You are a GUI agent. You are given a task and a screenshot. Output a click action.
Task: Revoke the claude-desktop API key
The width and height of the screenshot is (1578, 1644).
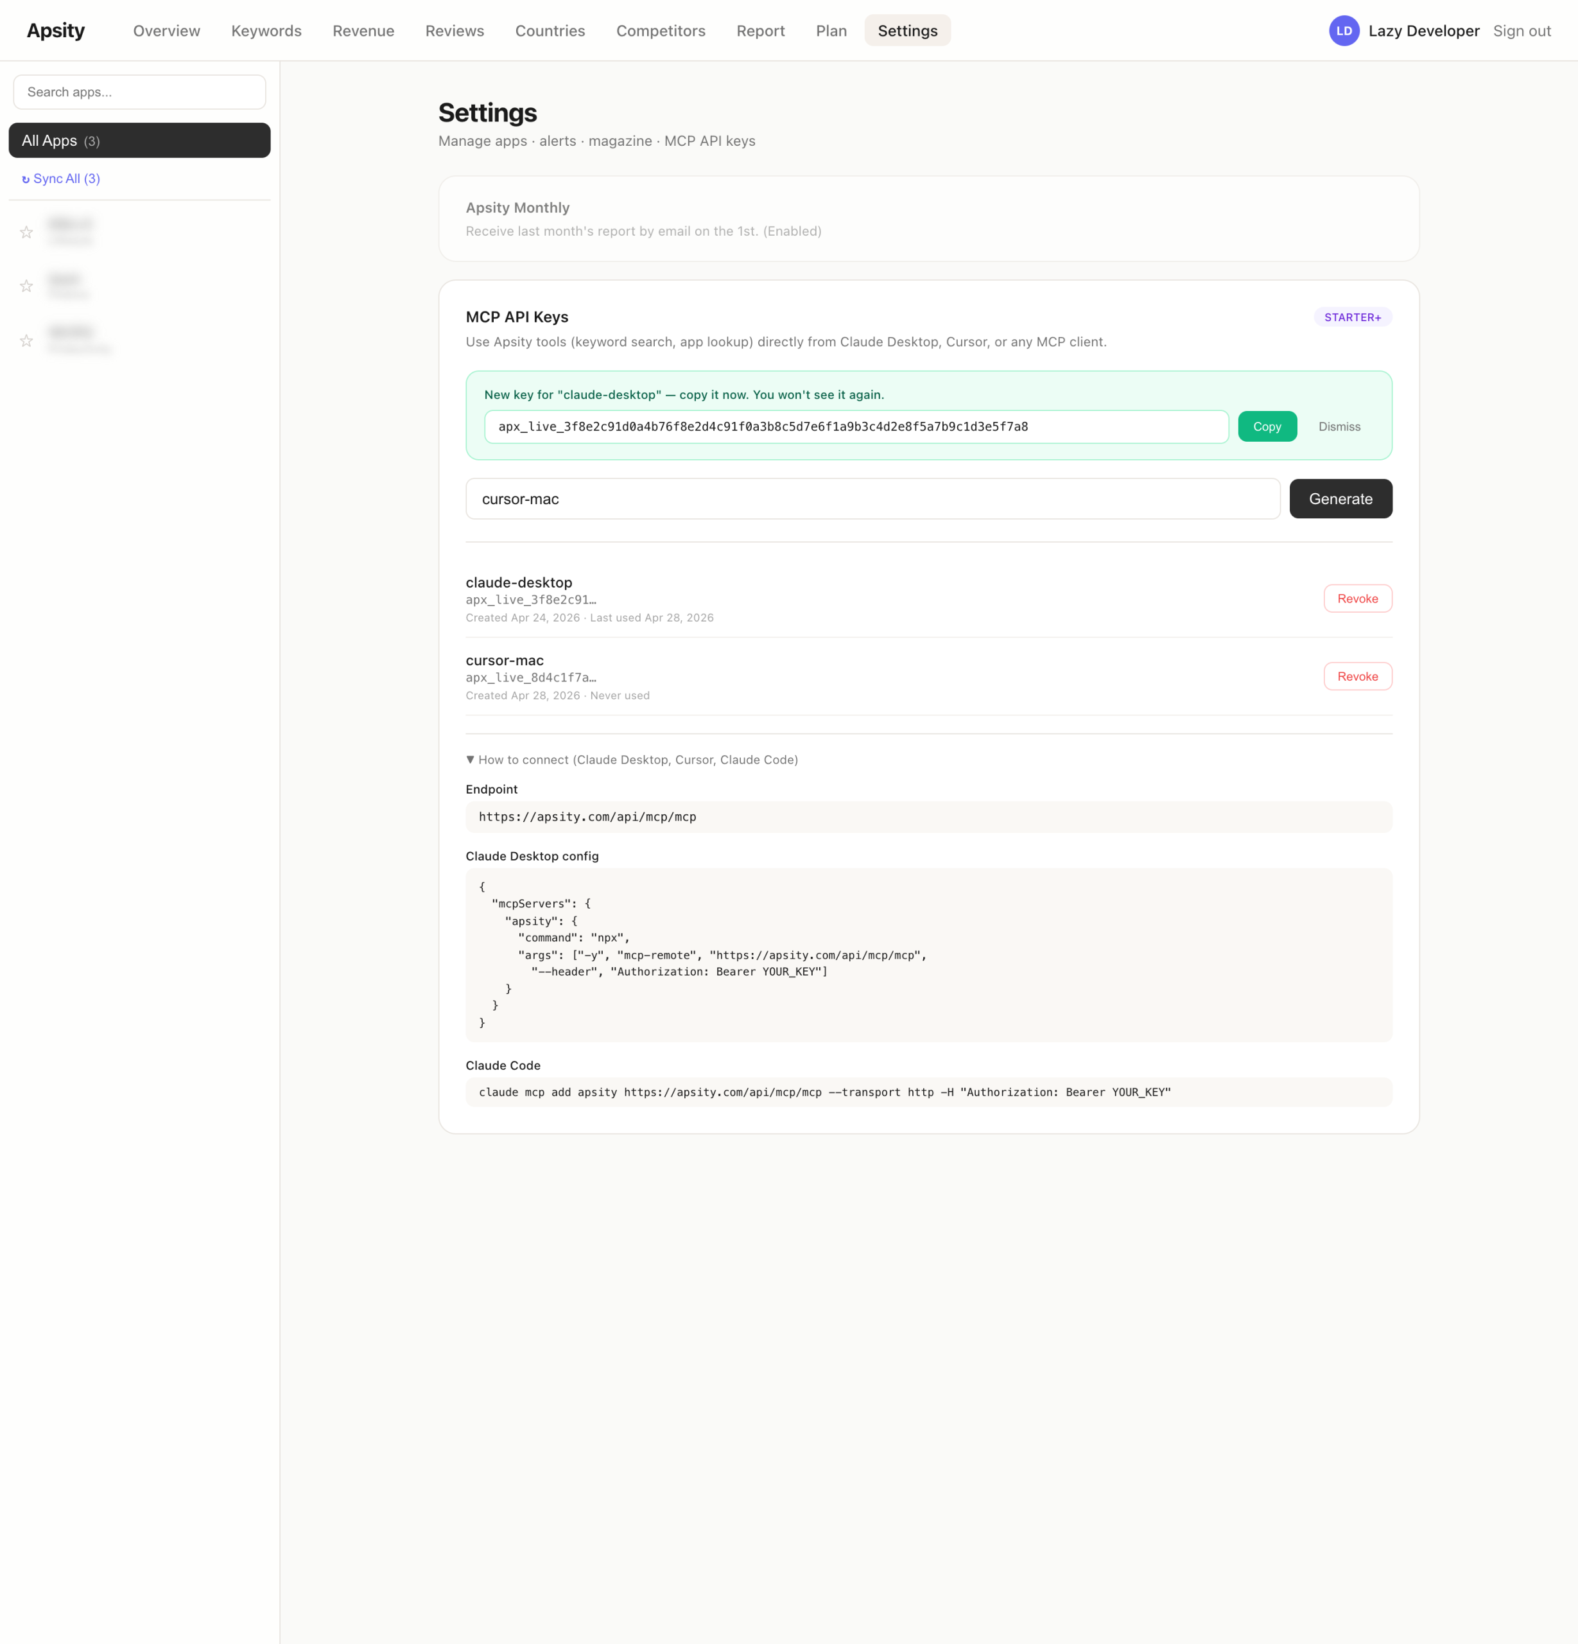1358,598
